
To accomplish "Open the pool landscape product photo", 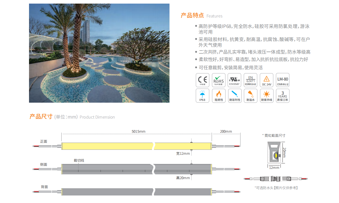I will pyautogui.click(x=99, y=53).
